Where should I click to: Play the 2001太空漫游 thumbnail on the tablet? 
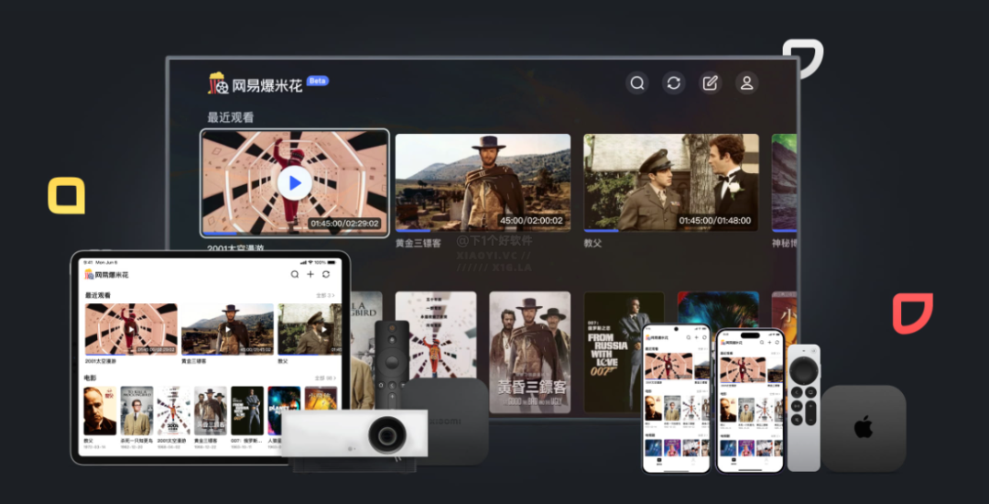pos(131,329)
